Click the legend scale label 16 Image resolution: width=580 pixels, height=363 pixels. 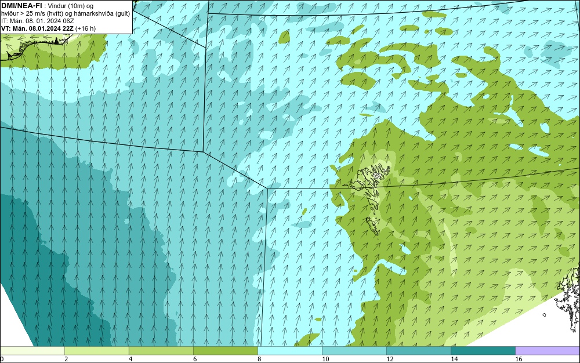click(519, 359)
